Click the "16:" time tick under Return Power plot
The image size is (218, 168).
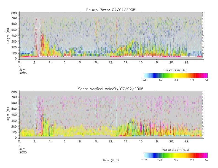(x=141, y=62)
